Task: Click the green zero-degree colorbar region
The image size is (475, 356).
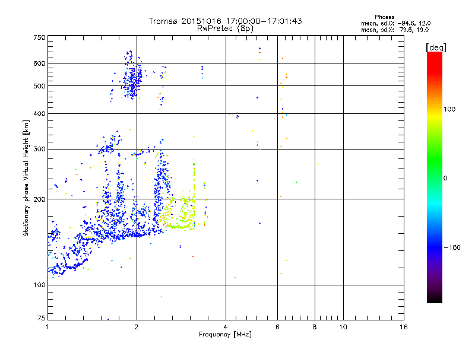Action: pos(435,179)
